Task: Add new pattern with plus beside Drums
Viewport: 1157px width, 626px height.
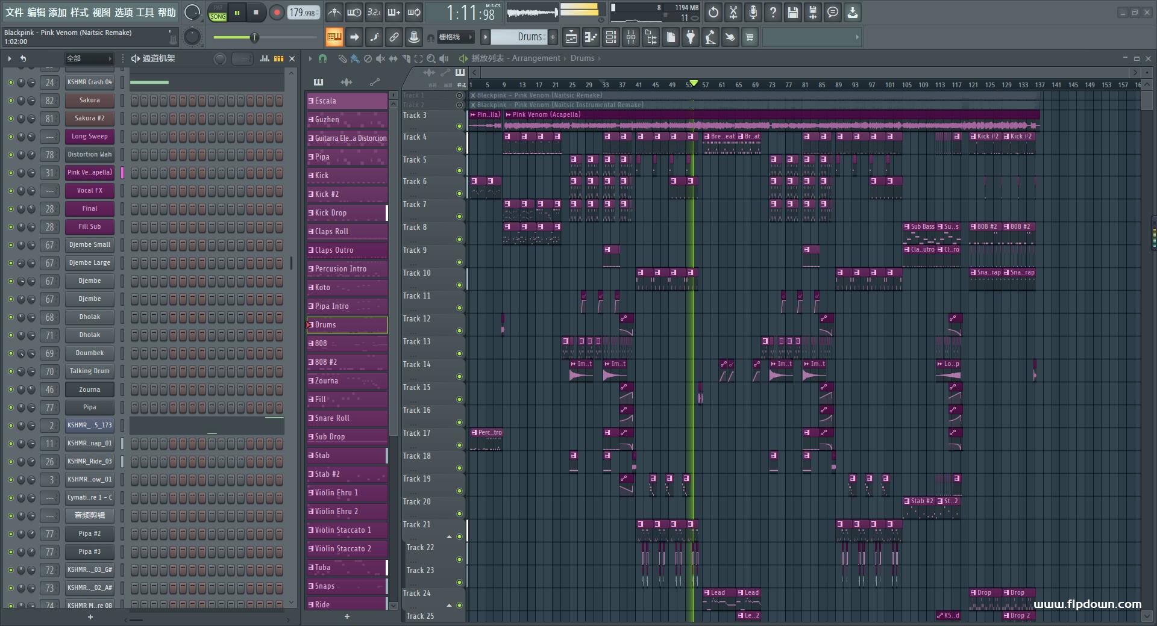Action: [553, 37]
